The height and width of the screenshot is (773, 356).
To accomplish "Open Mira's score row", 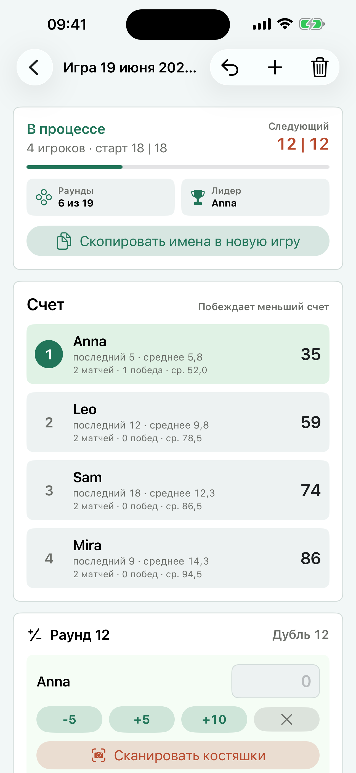I will point(178,558).
